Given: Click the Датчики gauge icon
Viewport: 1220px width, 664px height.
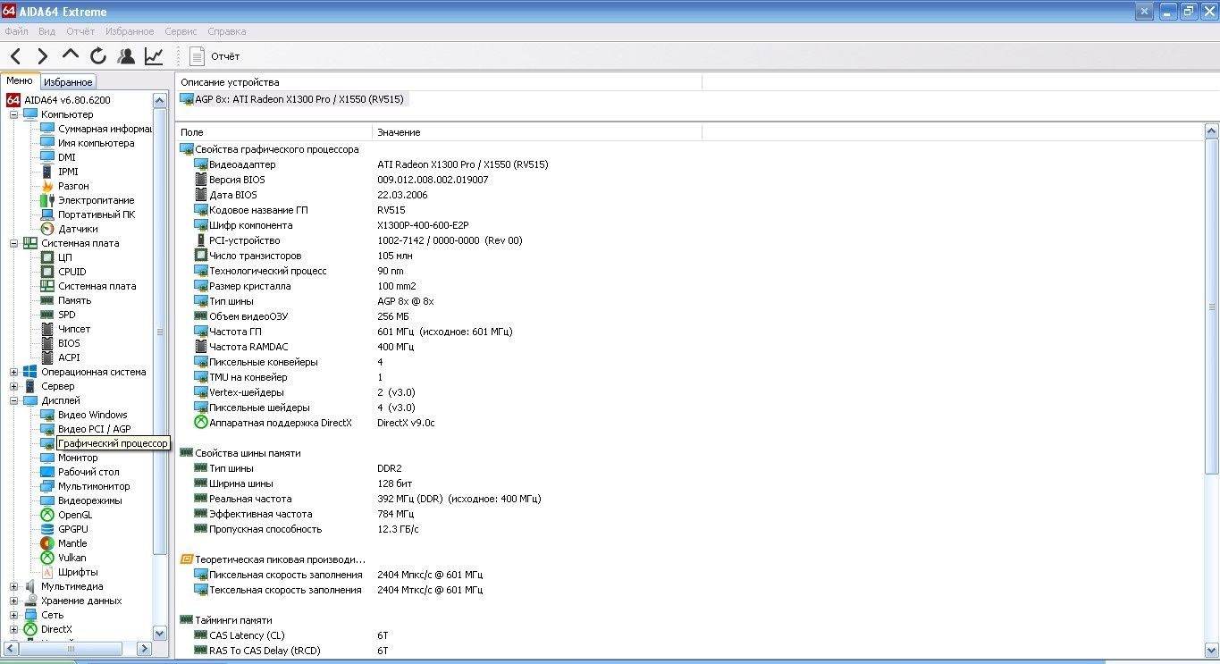Looking at the screenshot, I should click(x=47, y=229).
